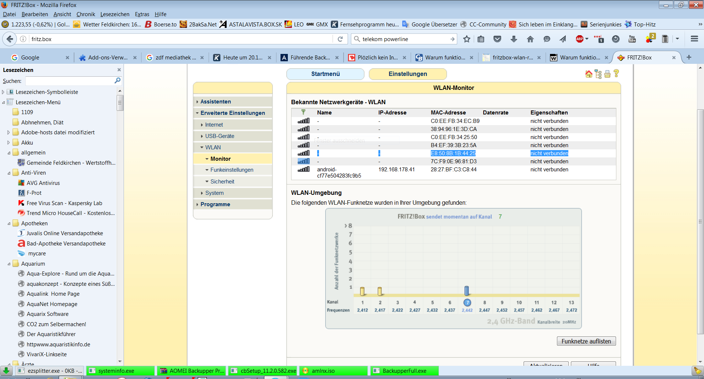Screen dimensions: 704x379
Task: Show bookmarks list icon in toolbar
Action: 481,39
